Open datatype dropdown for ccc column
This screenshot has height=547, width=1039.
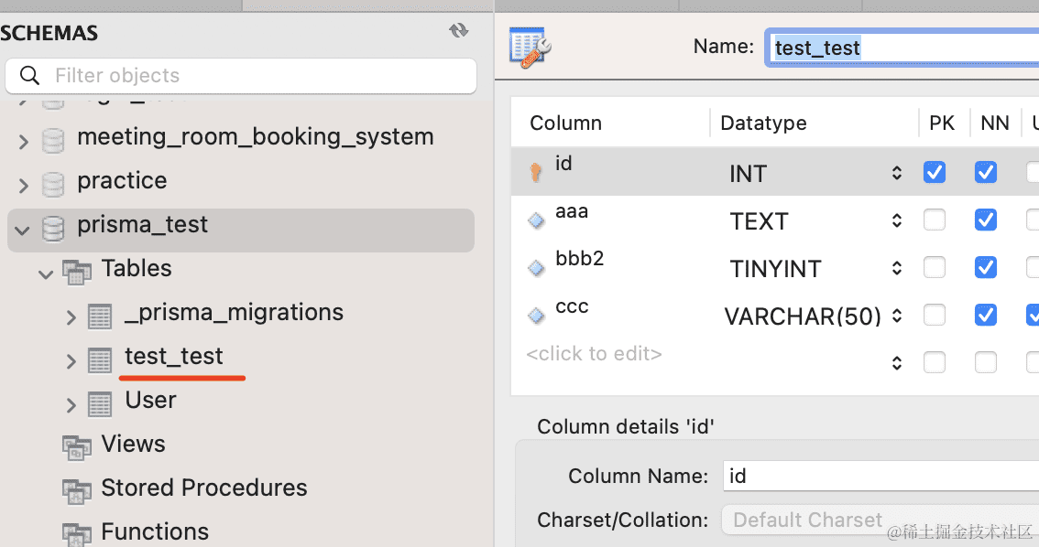[897, 316]
